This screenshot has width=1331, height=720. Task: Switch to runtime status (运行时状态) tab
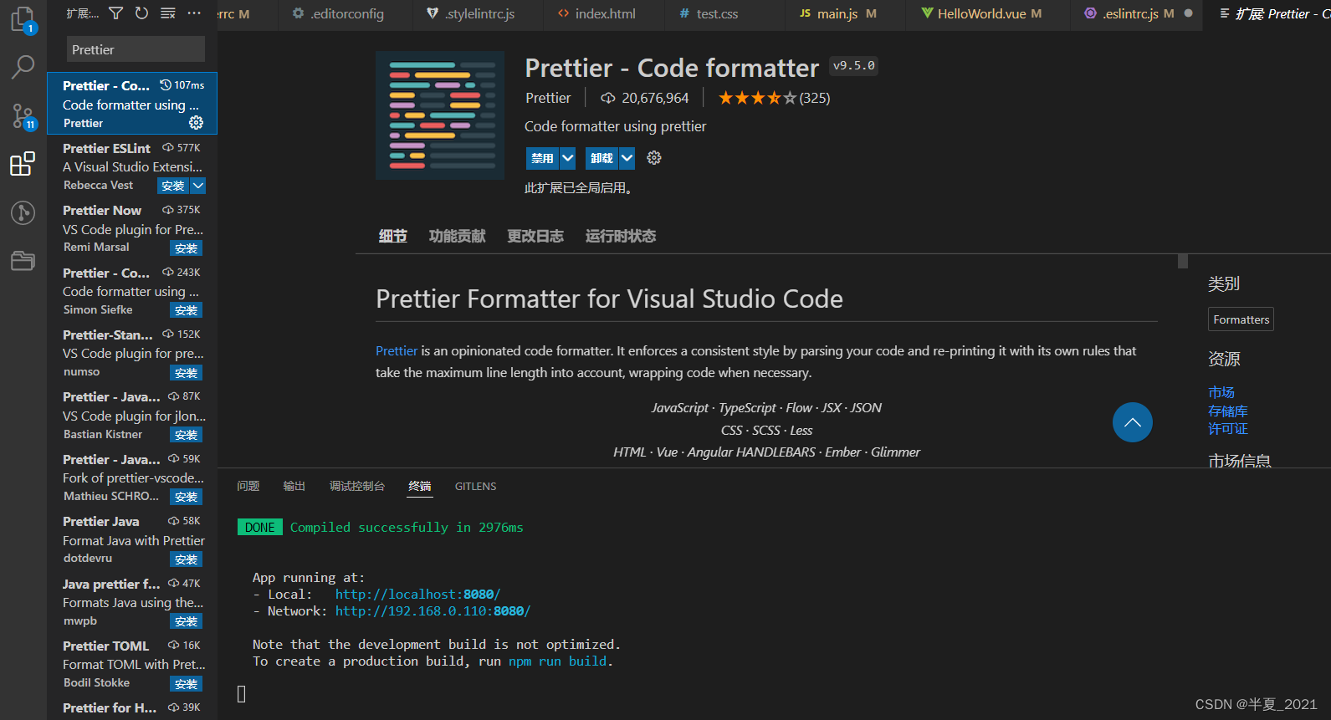click(x=621, y=237)
